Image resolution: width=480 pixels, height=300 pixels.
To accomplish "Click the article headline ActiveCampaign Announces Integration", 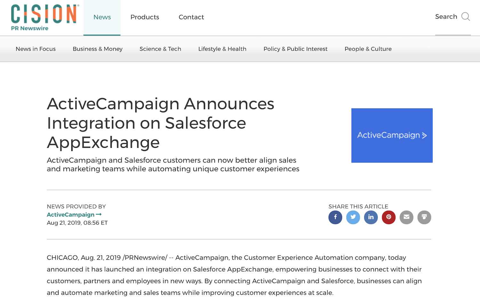I will tap(161, 123).
